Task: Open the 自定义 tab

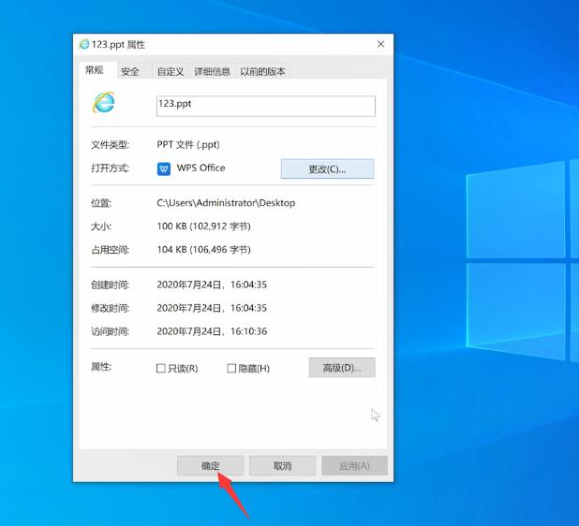Action: [171, 71]
